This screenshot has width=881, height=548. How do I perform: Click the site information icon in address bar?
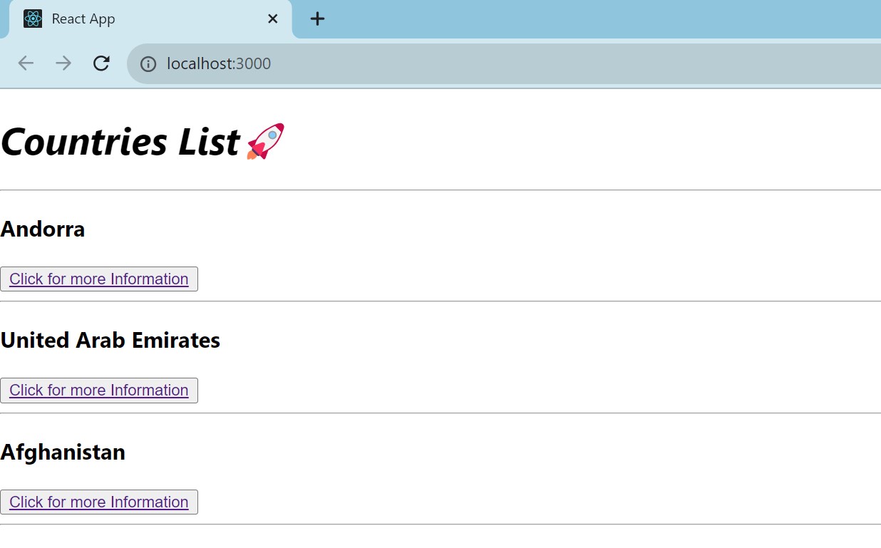(148, 63)
